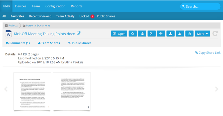Open Comments (1) section
The height and width of the screenshot is (116, 223).
coord(18,43)
